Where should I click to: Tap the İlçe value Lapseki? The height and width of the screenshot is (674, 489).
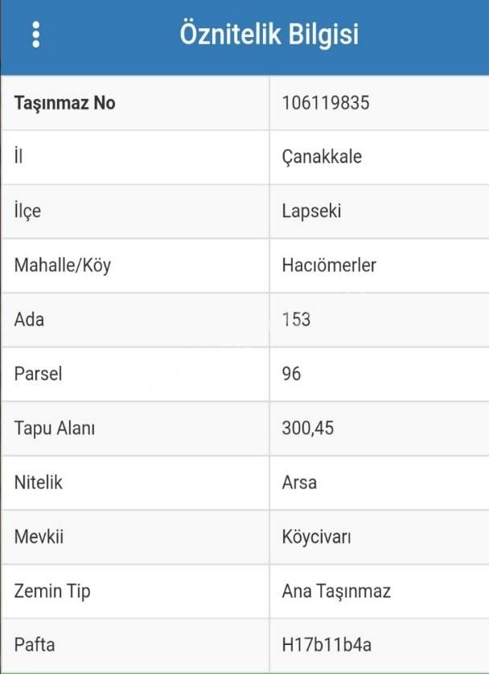point(311,212)
